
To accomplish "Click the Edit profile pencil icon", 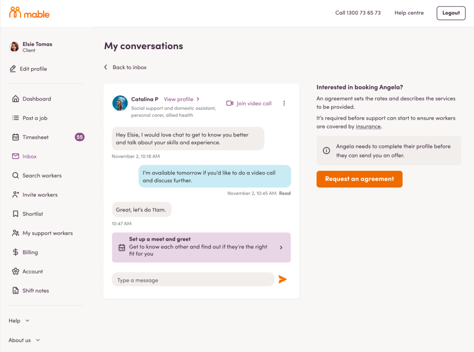I will pos(13,69).
